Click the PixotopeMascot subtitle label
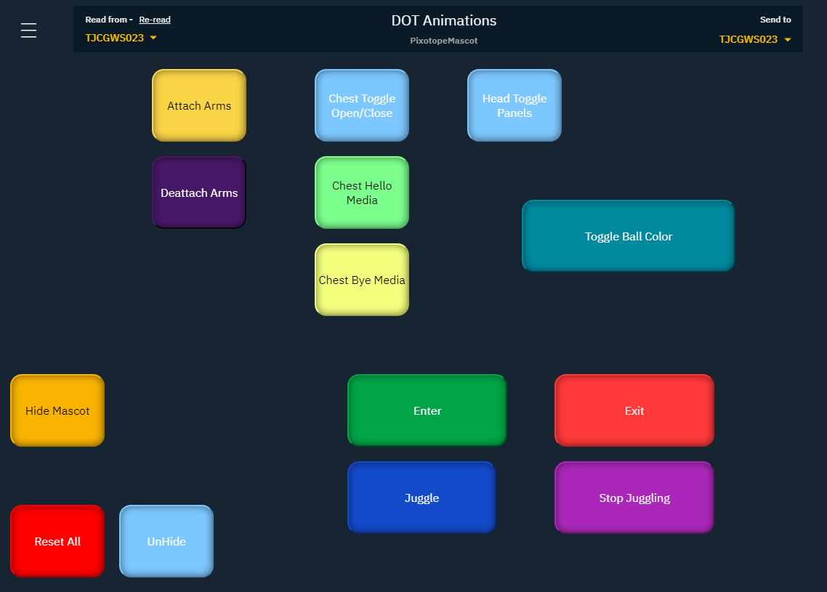 (x=444, y=41)
